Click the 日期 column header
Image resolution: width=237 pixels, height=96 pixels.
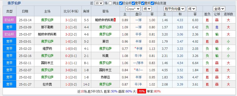(25, 11)
